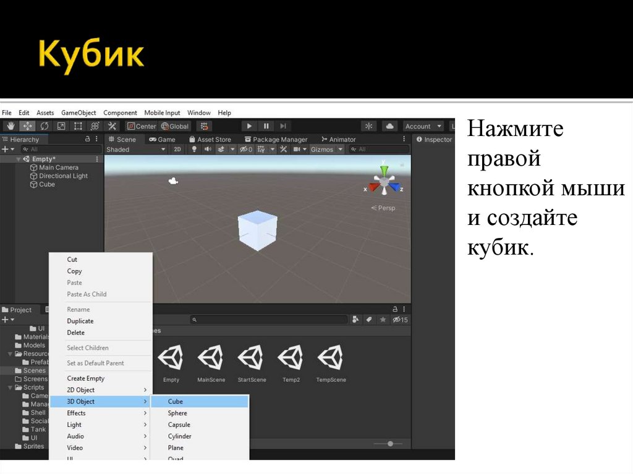Toggle hidden objects visibility counter

point(246,150)
